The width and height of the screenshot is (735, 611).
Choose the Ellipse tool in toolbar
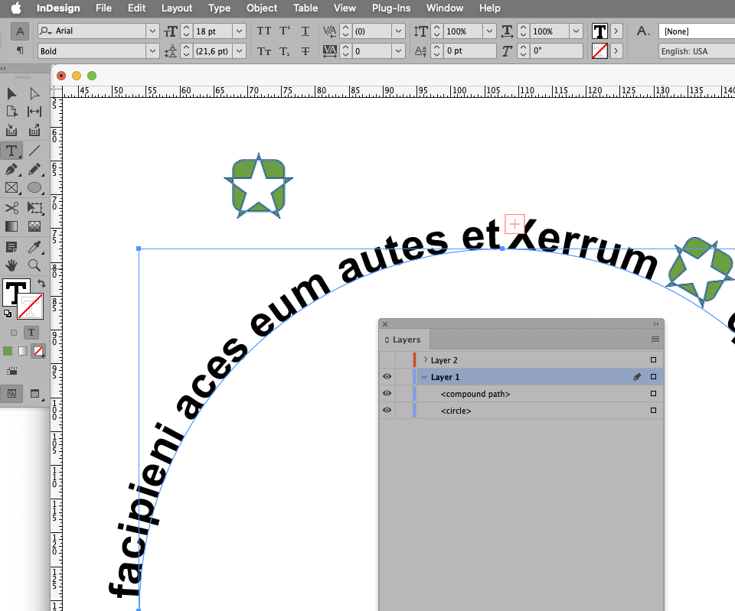[x=34, y=188]
